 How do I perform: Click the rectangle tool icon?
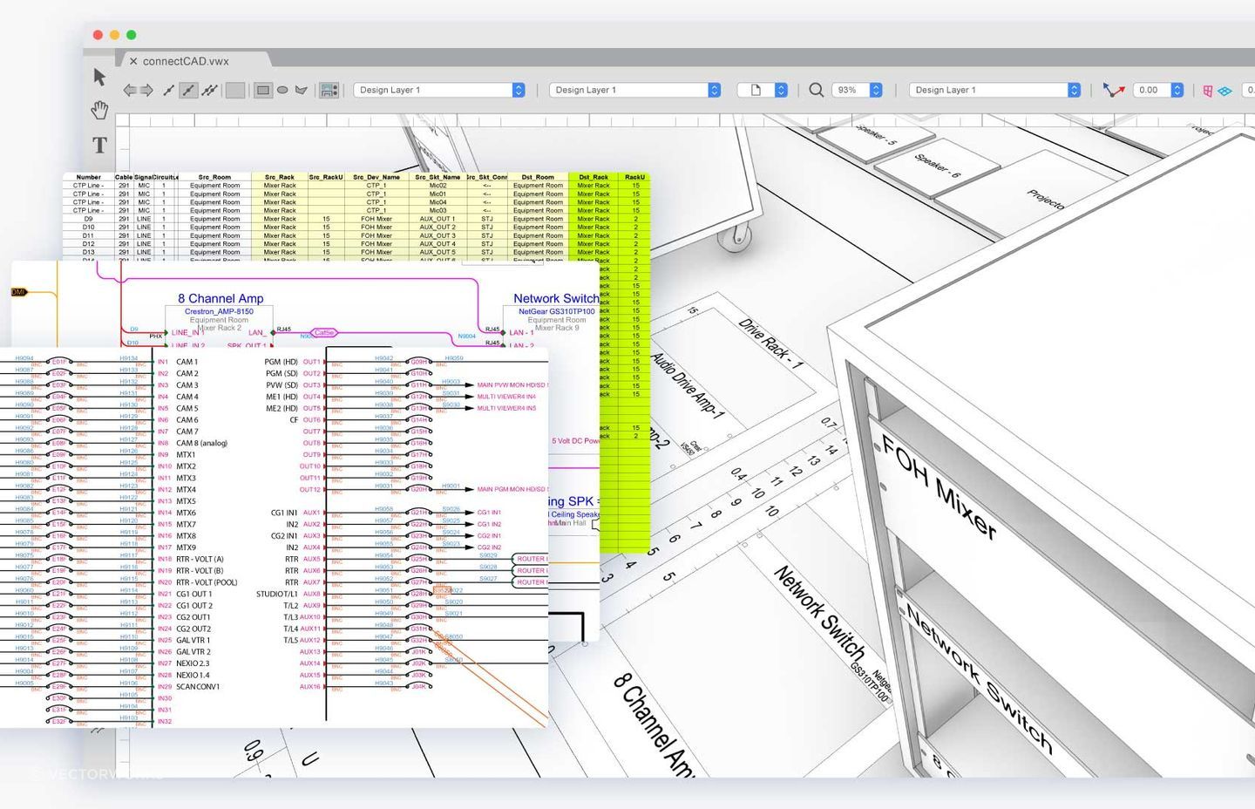pyautogui.click(x=263, y=90)
